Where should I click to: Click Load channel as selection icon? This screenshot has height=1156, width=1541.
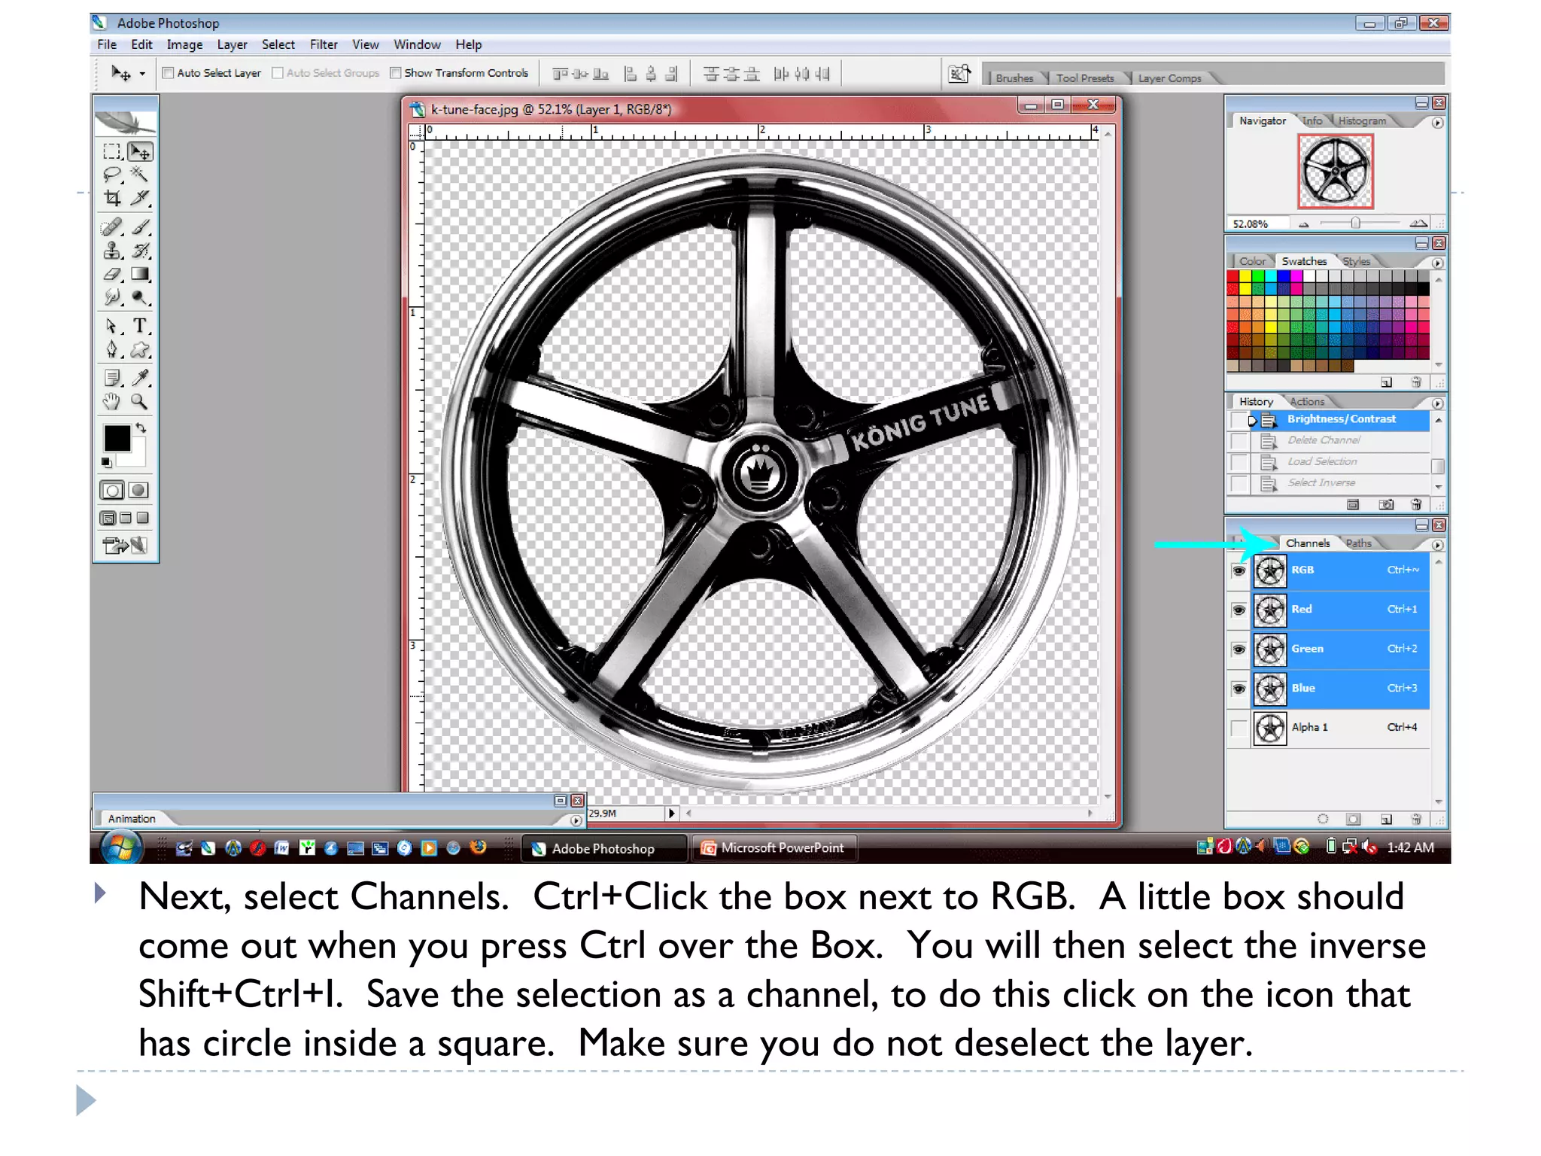pyautogui.click(x=1322, y=819)
